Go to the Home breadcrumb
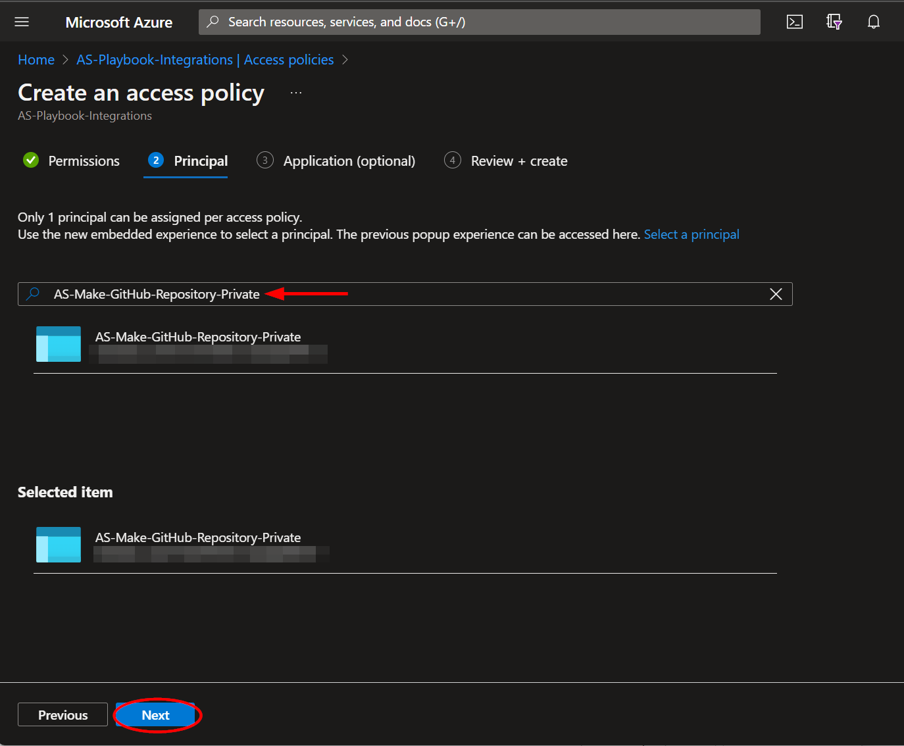 click(36, 60)
